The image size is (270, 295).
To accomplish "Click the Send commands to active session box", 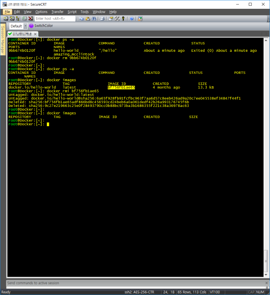I will pyautogui.click(x=135, y=283).
